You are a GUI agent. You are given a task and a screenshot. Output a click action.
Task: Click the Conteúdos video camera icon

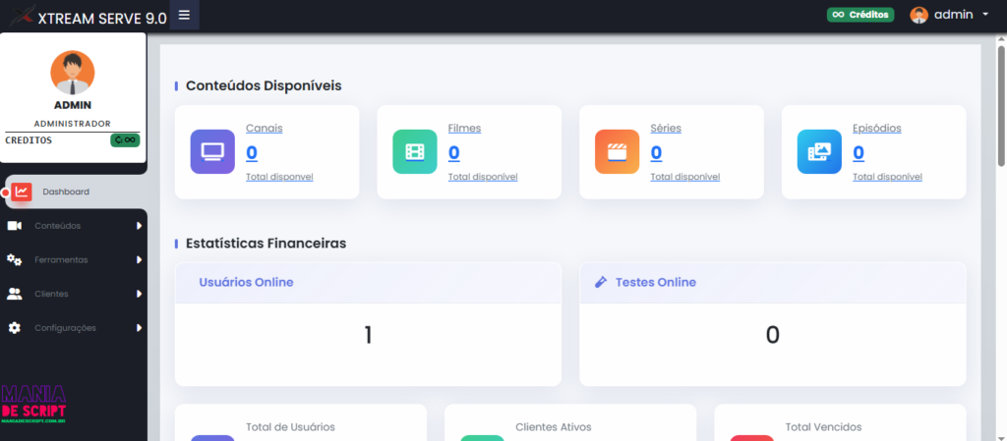point(15,226)
